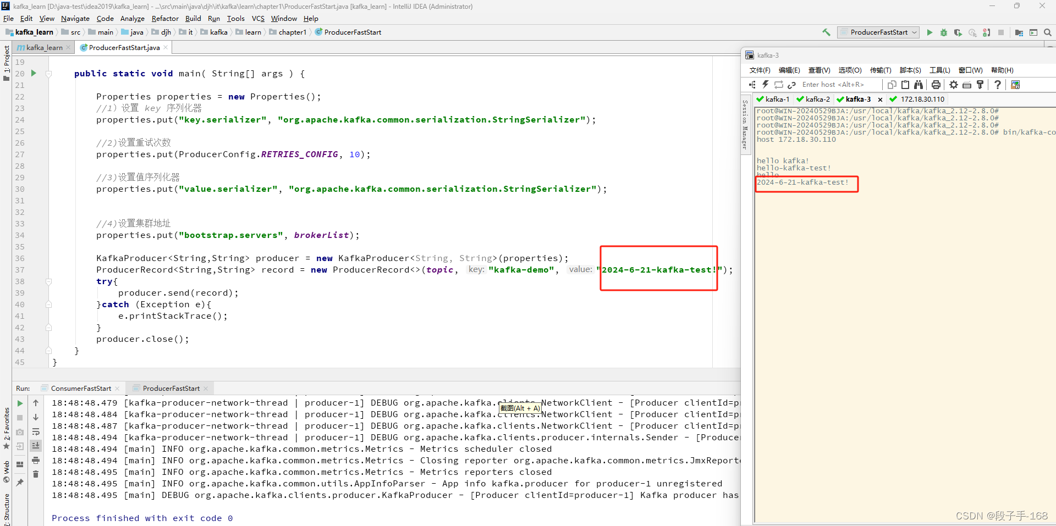Viewport: 1056px width, 526px height.
Task: Switch to the kafka-1 session tab
Action: pos(777,99)
